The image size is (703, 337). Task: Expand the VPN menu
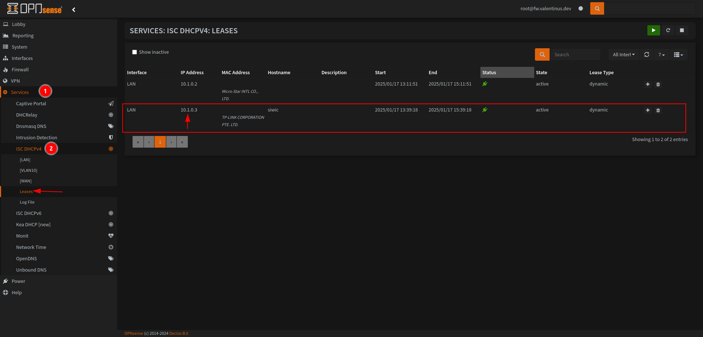point(15,81)
